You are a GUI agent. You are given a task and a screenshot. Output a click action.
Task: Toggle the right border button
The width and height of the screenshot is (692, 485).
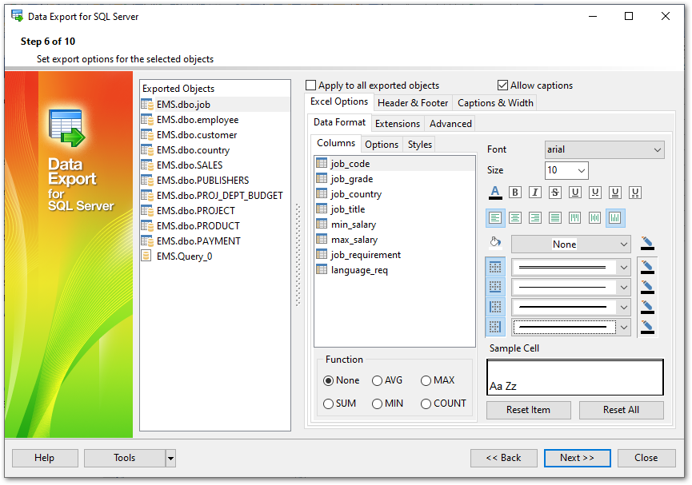[495, 327]
